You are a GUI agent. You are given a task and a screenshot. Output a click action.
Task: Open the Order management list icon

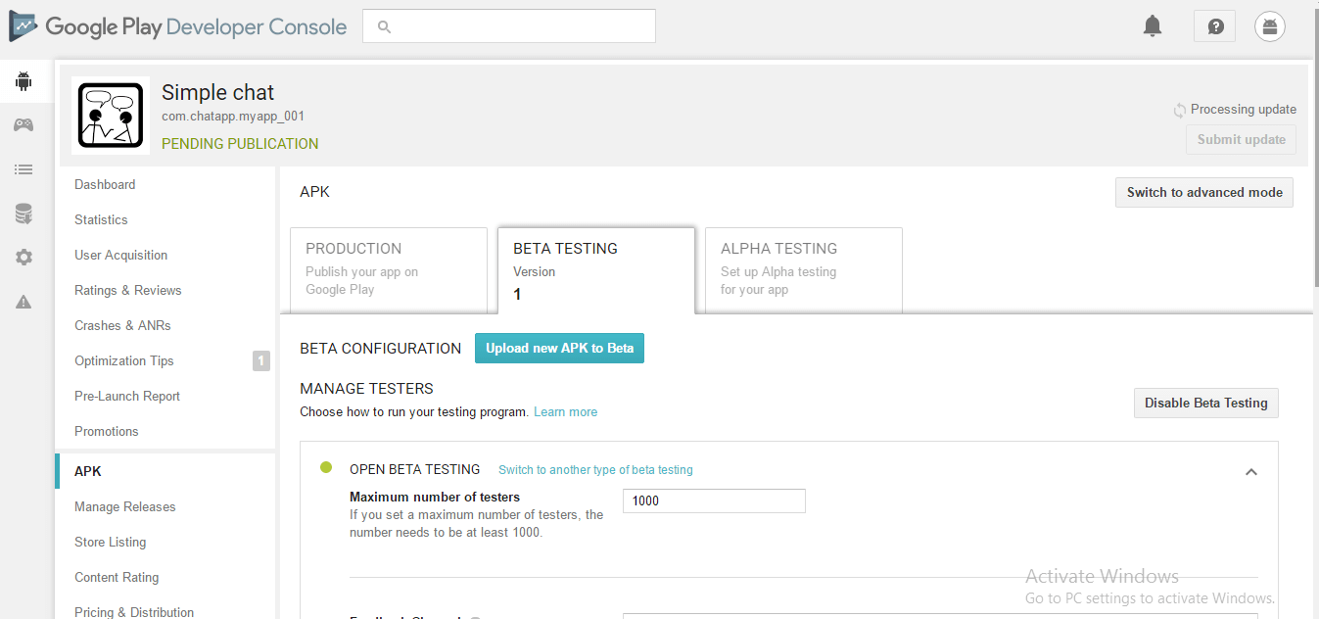click(x=24, y=169)
